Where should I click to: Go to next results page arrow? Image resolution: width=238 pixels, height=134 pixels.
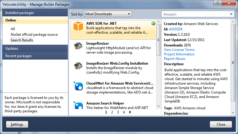click(x=130, y=112)
